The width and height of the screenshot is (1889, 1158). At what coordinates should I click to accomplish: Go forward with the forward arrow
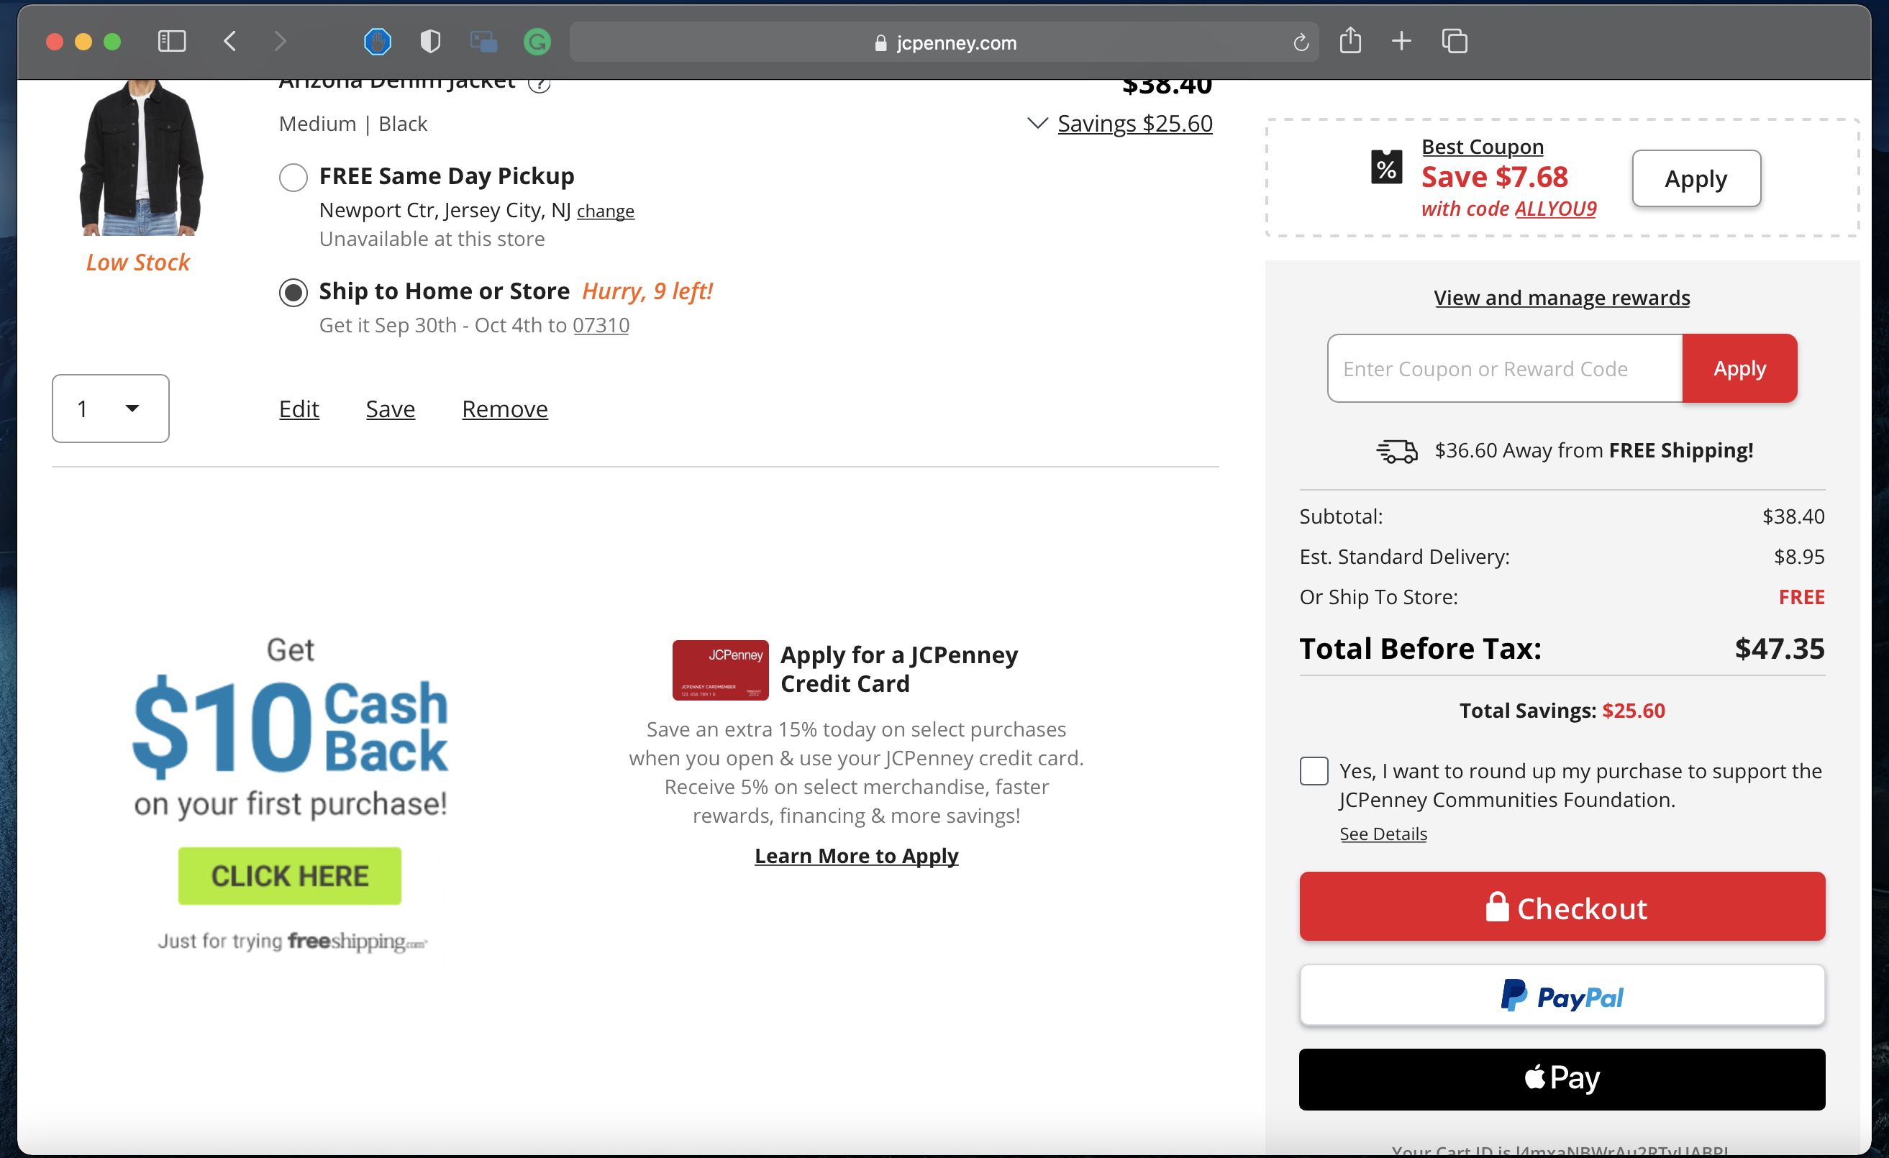coord(281,42)
